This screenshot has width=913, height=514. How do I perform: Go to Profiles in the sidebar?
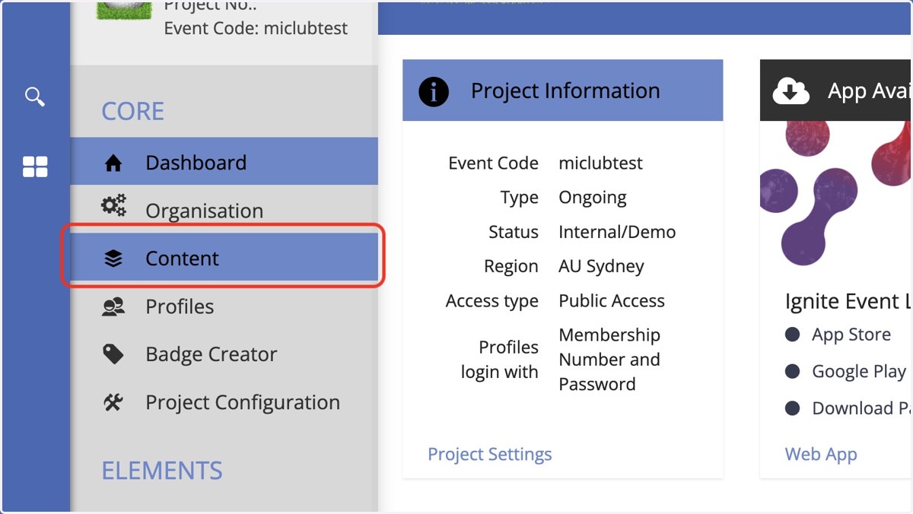[224, 306]
